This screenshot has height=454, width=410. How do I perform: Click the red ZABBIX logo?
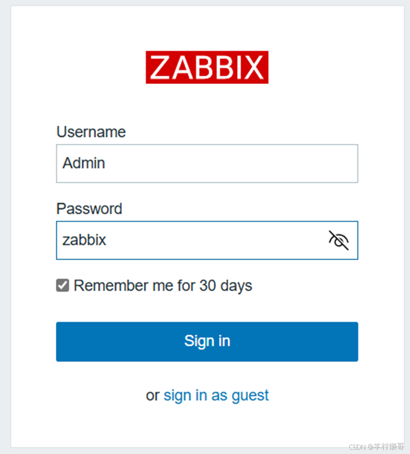(x=207, y=67)
